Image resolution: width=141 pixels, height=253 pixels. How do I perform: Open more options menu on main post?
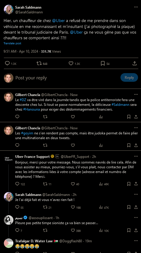[x=136, y=7]
